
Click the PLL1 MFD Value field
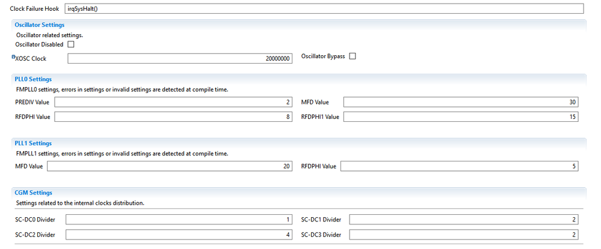tap(170, 166)
